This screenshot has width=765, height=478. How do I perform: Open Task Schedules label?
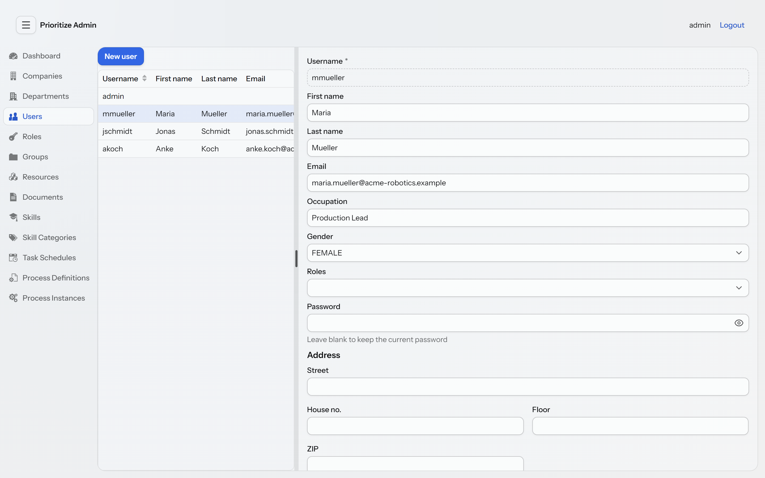[x=49, y=258]
